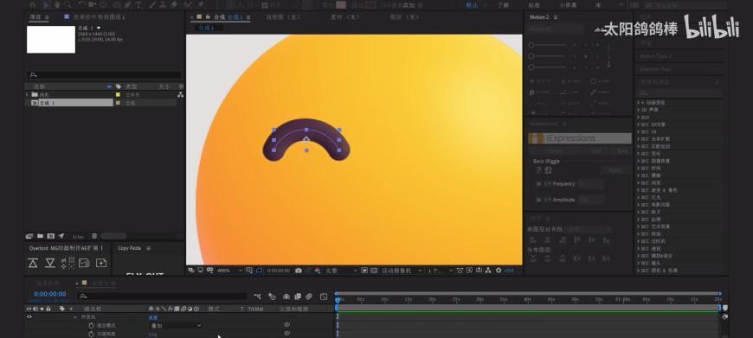Toggle always preview icon in viewer footer

coord(191,271)
